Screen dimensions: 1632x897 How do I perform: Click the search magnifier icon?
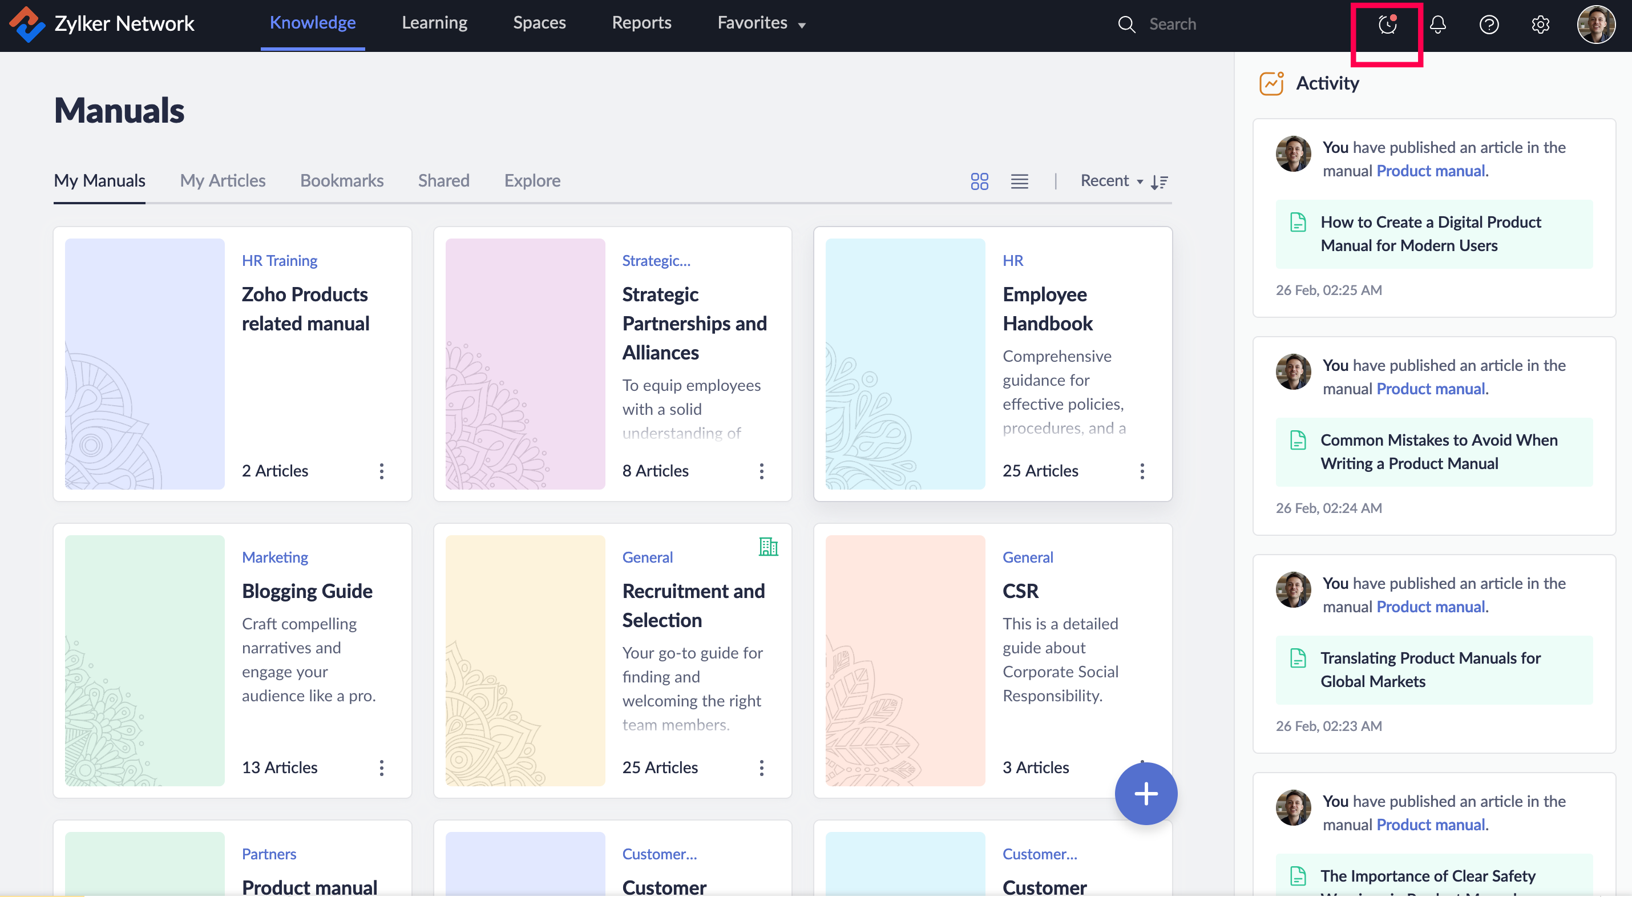point(1126,25)
